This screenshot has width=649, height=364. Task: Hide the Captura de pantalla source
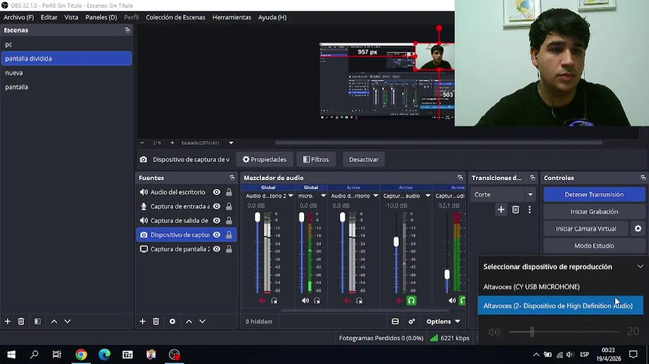click(216, 249)
